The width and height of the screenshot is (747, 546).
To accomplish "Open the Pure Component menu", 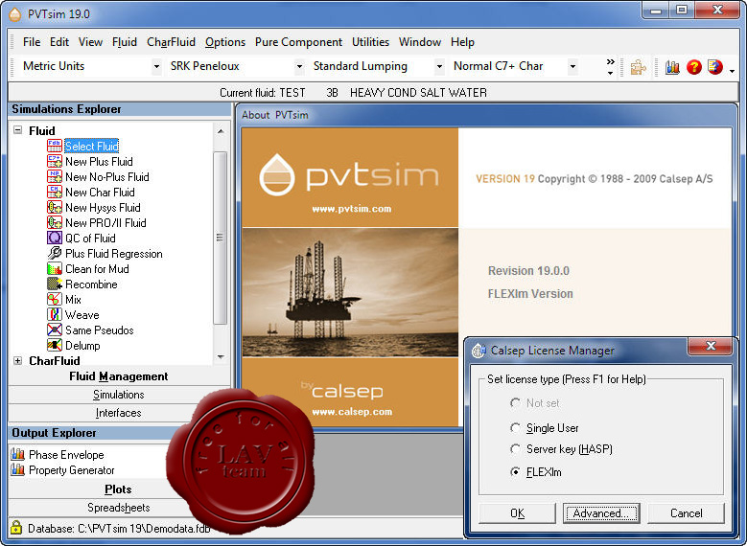I will coord(298,42).
